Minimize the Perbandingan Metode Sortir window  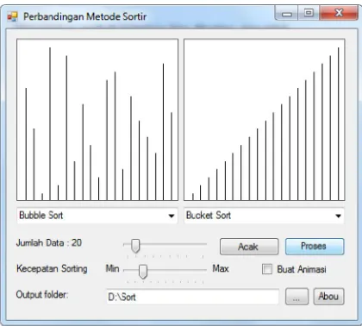(286, 13)
